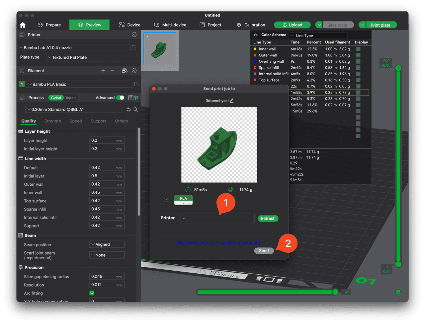Open the Printer selection dropdown in dialog
425x324 pixels.
tap(218, 218)
